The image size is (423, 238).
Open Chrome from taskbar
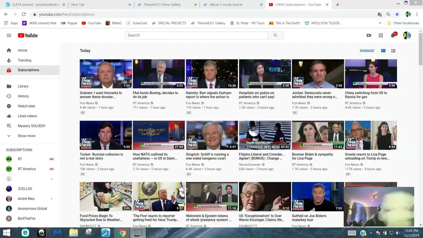click(x=122, y=233)
